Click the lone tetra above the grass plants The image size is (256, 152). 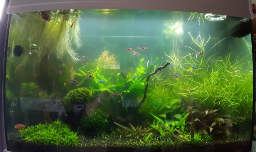(x=200, y=54)
